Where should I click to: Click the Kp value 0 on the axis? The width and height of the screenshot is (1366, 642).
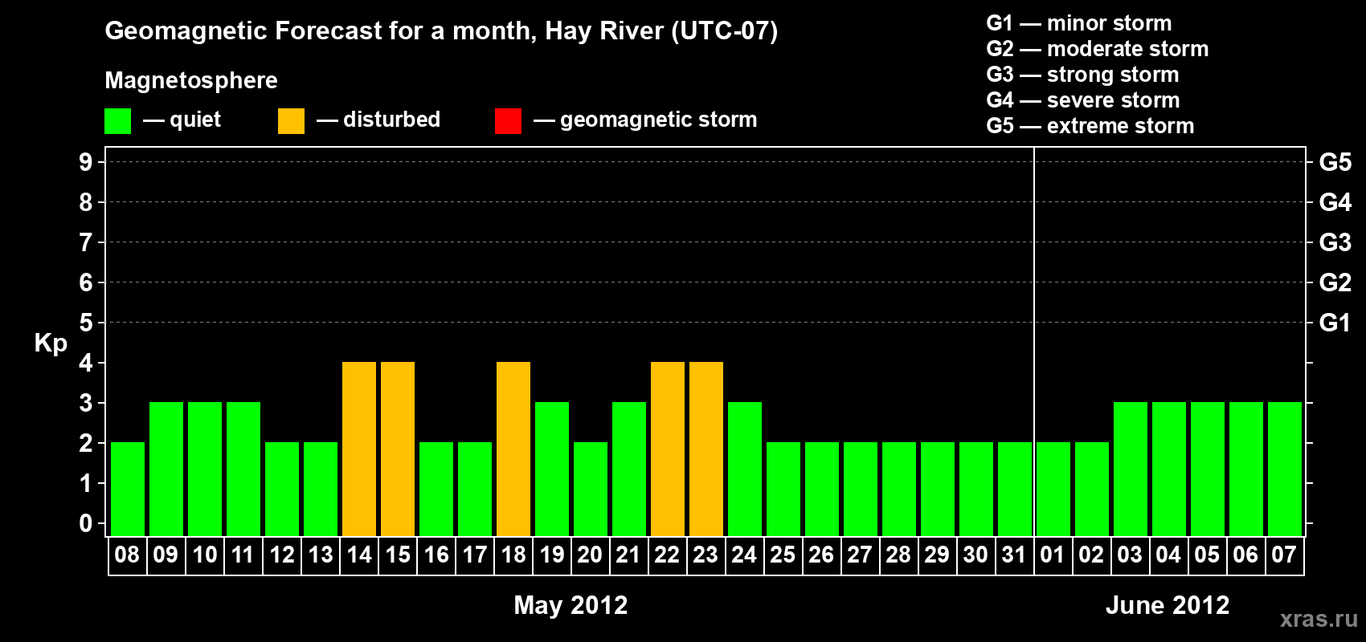(86, 523)
